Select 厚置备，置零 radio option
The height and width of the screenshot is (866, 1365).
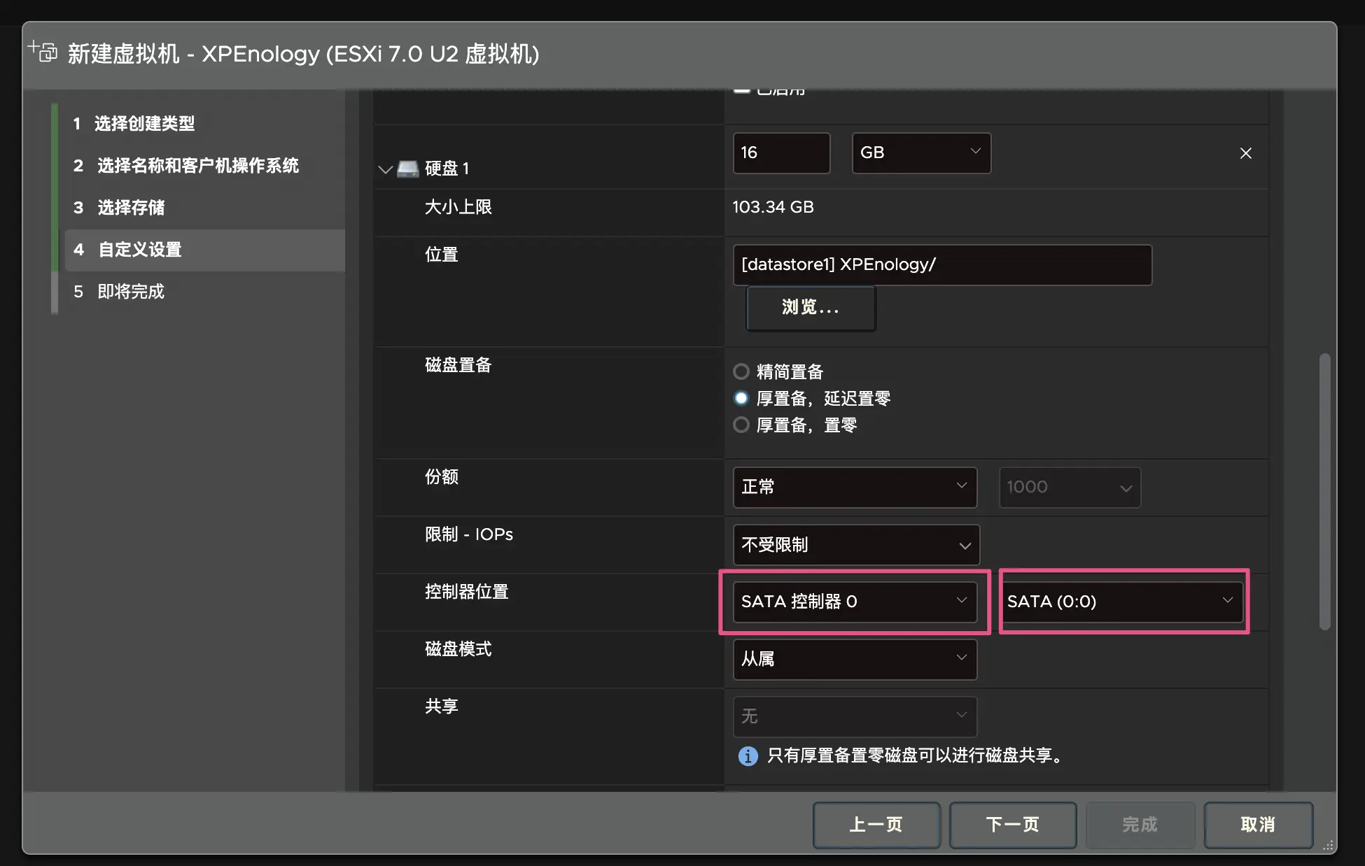coord(741,425)
